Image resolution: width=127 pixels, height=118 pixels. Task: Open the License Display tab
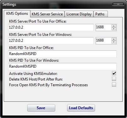(79, 14)
